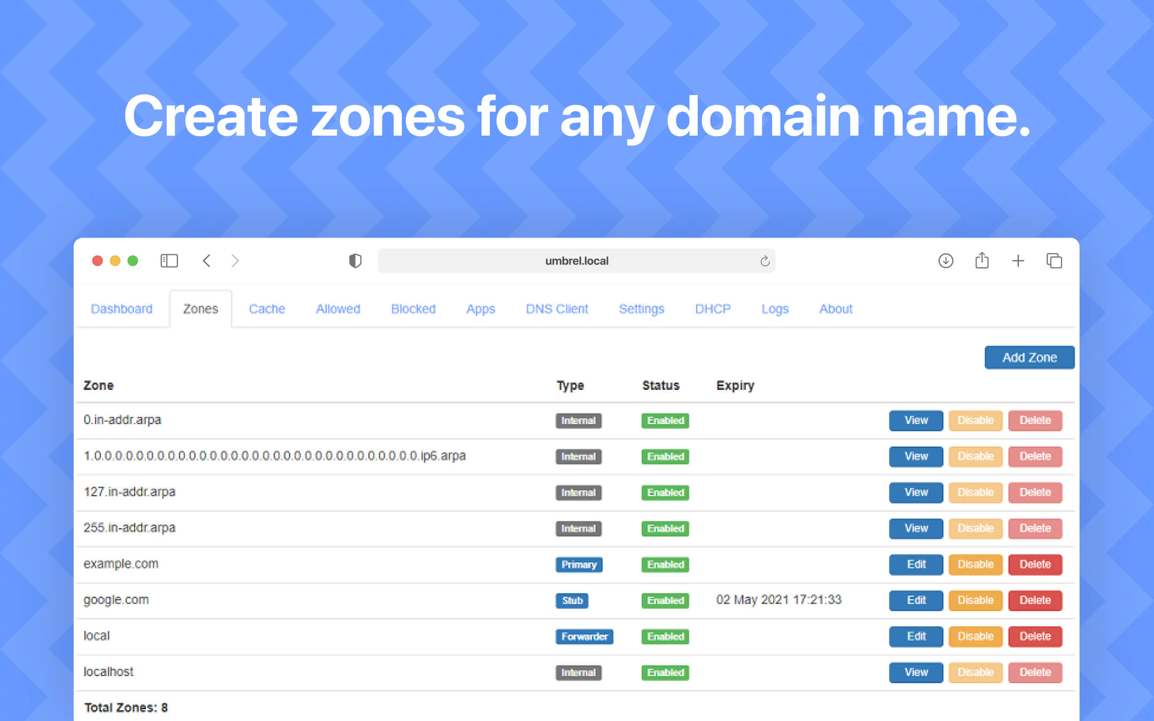Click the Add Zone button
The height and width of the screenshot is (721, 1154).
click(x=1029, y=357)
